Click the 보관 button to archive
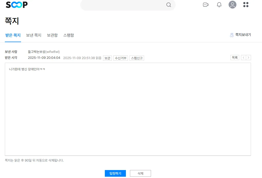The image size is (262, 178). click(107, 58)
